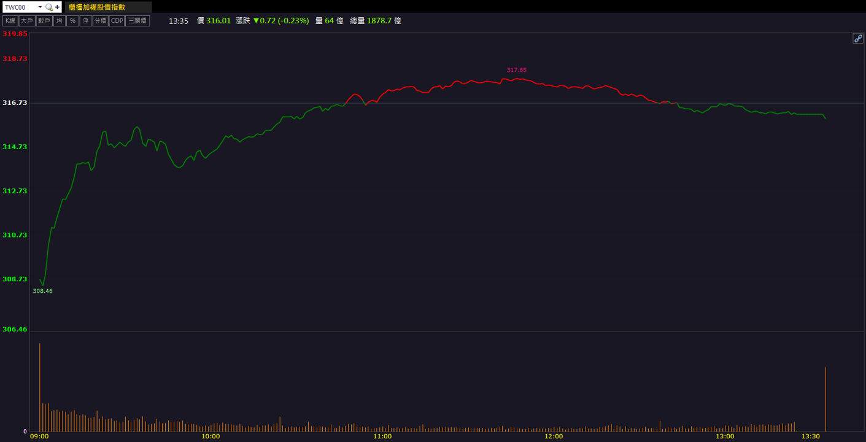Click the change value ▼0.72 (-0.23%)
Viewport: 866px width, 442px height.
click(x=281, y=21)
